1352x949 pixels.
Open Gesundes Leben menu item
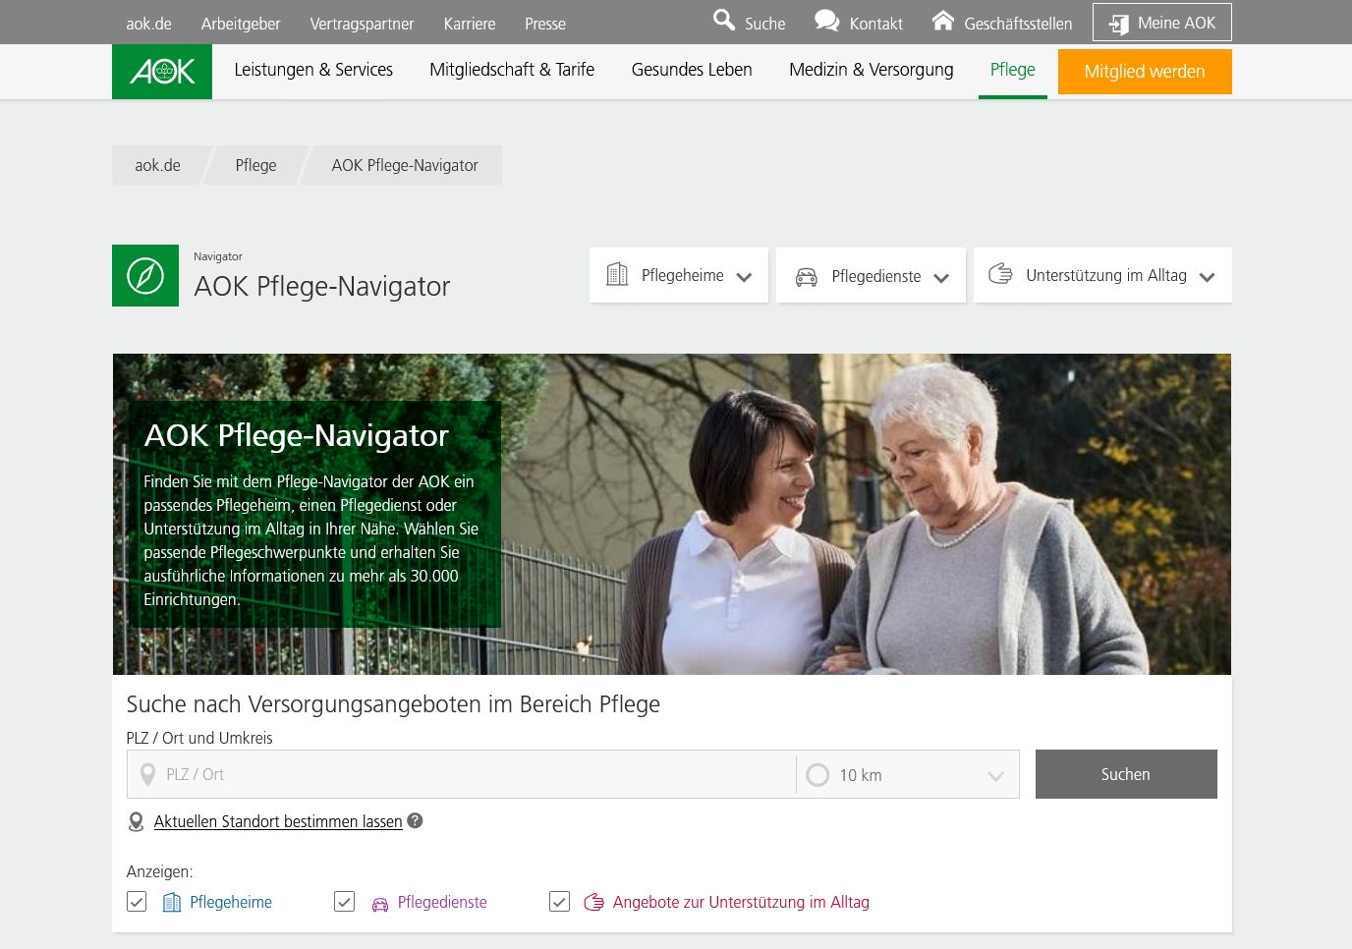[x=692, y=70]
